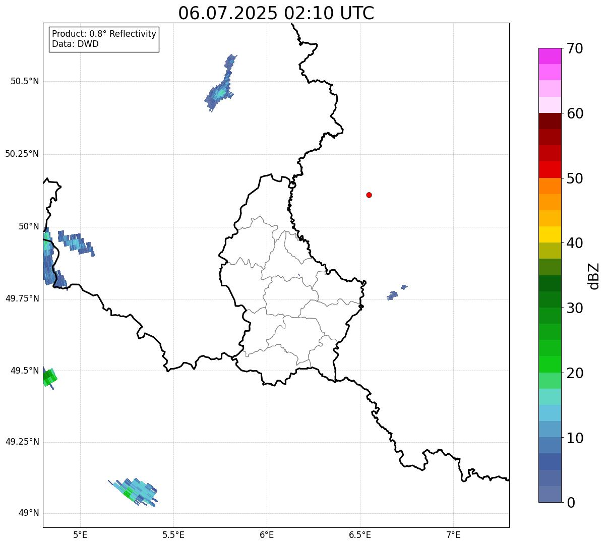606x545 pixels.
Task: Click the colorbar tick label 30
Action: 575,308
